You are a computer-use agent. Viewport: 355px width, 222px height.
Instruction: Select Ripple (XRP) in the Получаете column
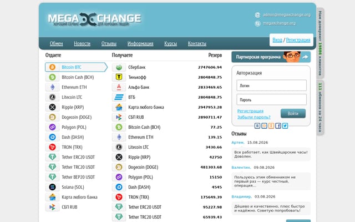(x=167, y=157)
